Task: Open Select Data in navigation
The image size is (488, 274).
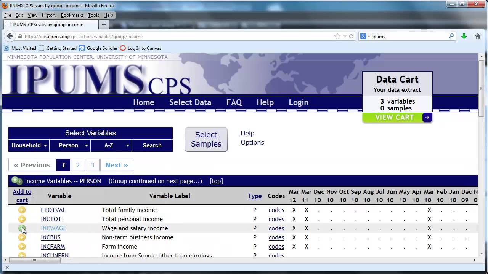Action: coord(190,102)
